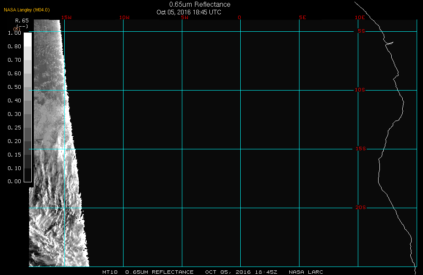Click the 5S latitude label
The height and width of the screenshot is (275, 423).
pos(361,31)
